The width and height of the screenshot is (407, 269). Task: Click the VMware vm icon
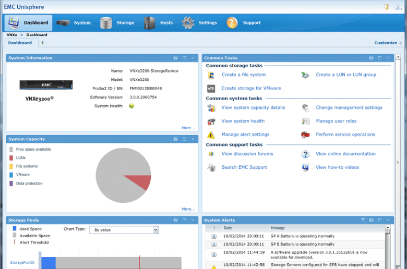pyautogui.click(x=211, y=89)
